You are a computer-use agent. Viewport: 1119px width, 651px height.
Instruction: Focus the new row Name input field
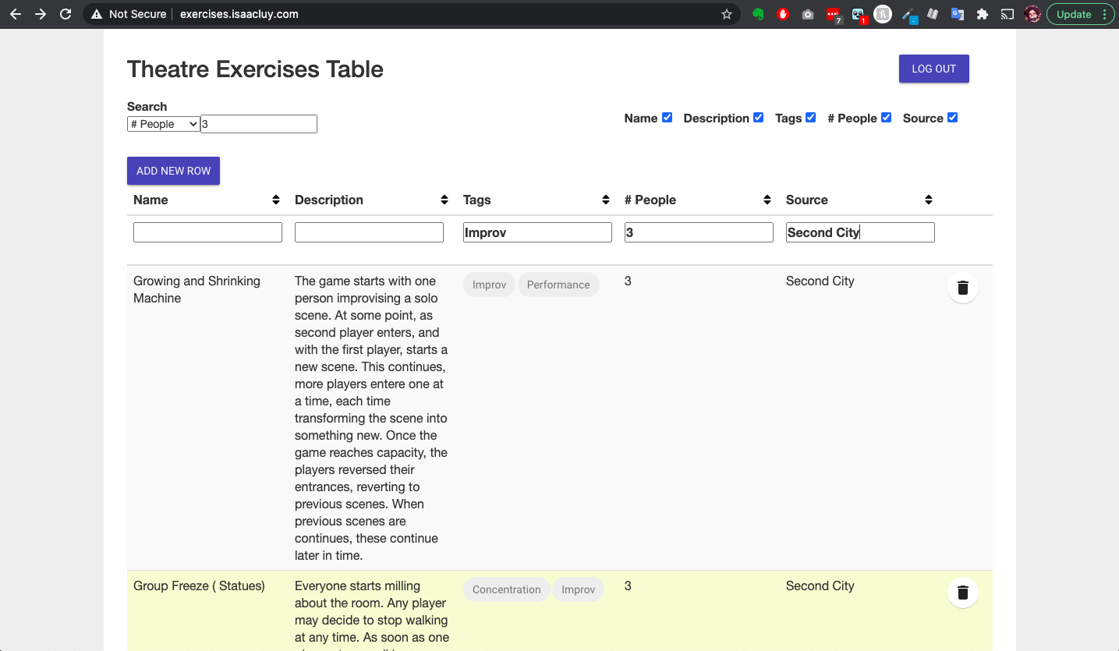[x=207, y=232]
